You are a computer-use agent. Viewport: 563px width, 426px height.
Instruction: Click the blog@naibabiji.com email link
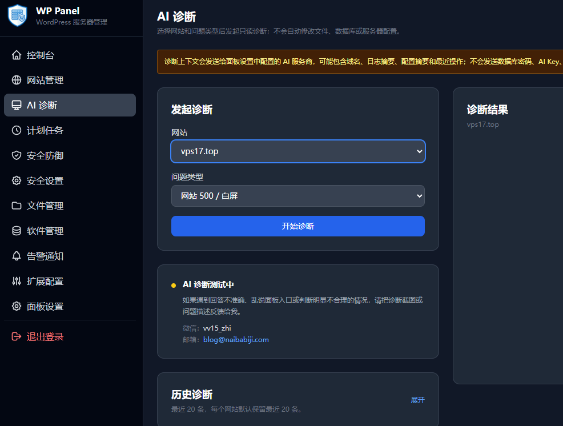pos(236,339)
